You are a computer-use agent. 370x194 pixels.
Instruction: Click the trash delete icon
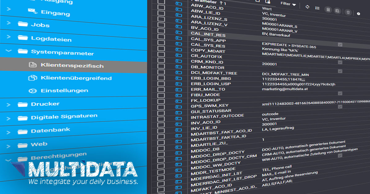click(x=348, y=12)
